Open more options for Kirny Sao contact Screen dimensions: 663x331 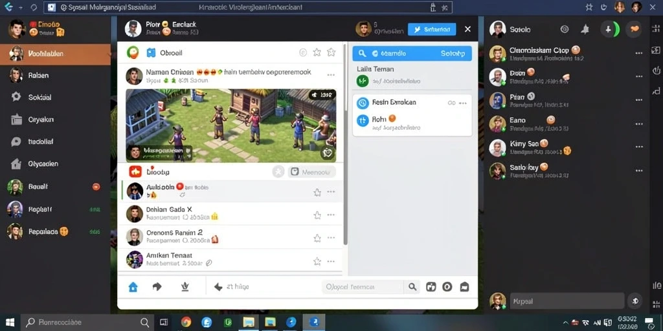tap(639, 147)
